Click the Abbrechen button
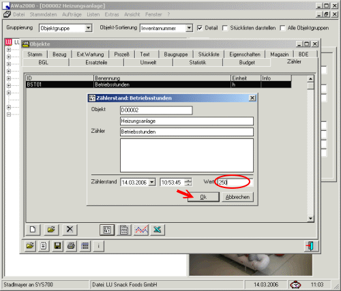Image resolution: width=341 pixels, height=291 pixels. pyautogui.click(x=237, y=197)
